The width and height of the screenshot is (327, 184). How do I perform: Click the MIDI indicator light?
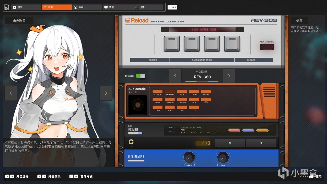point(175,128)
